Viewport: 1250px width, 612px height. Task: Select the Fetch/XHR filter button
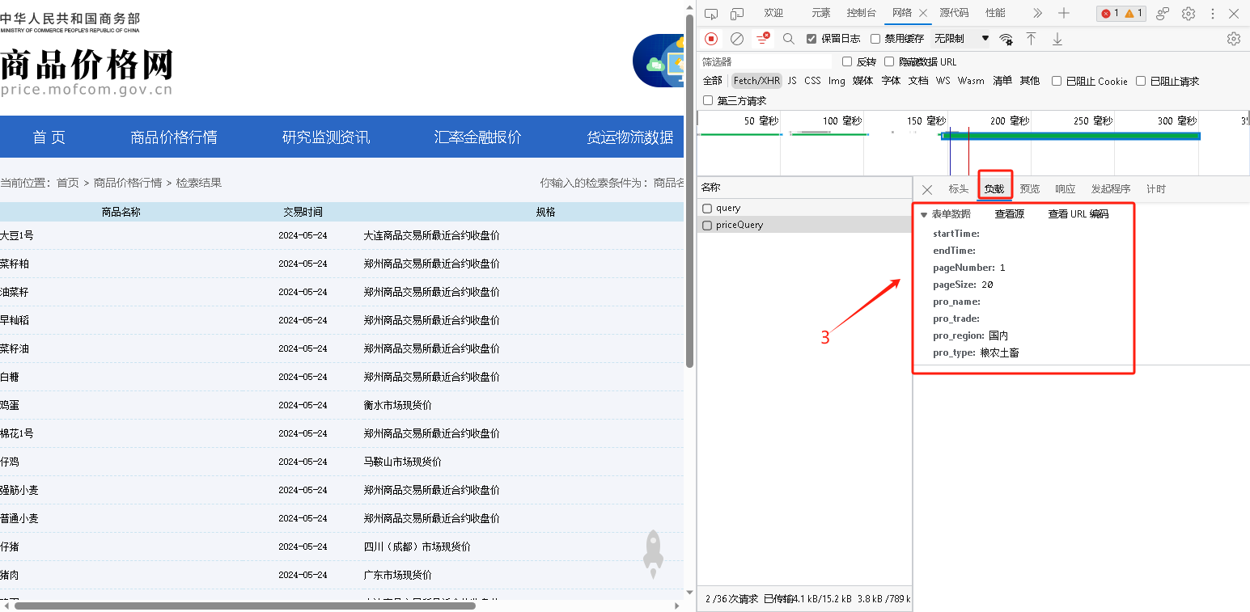756,80
